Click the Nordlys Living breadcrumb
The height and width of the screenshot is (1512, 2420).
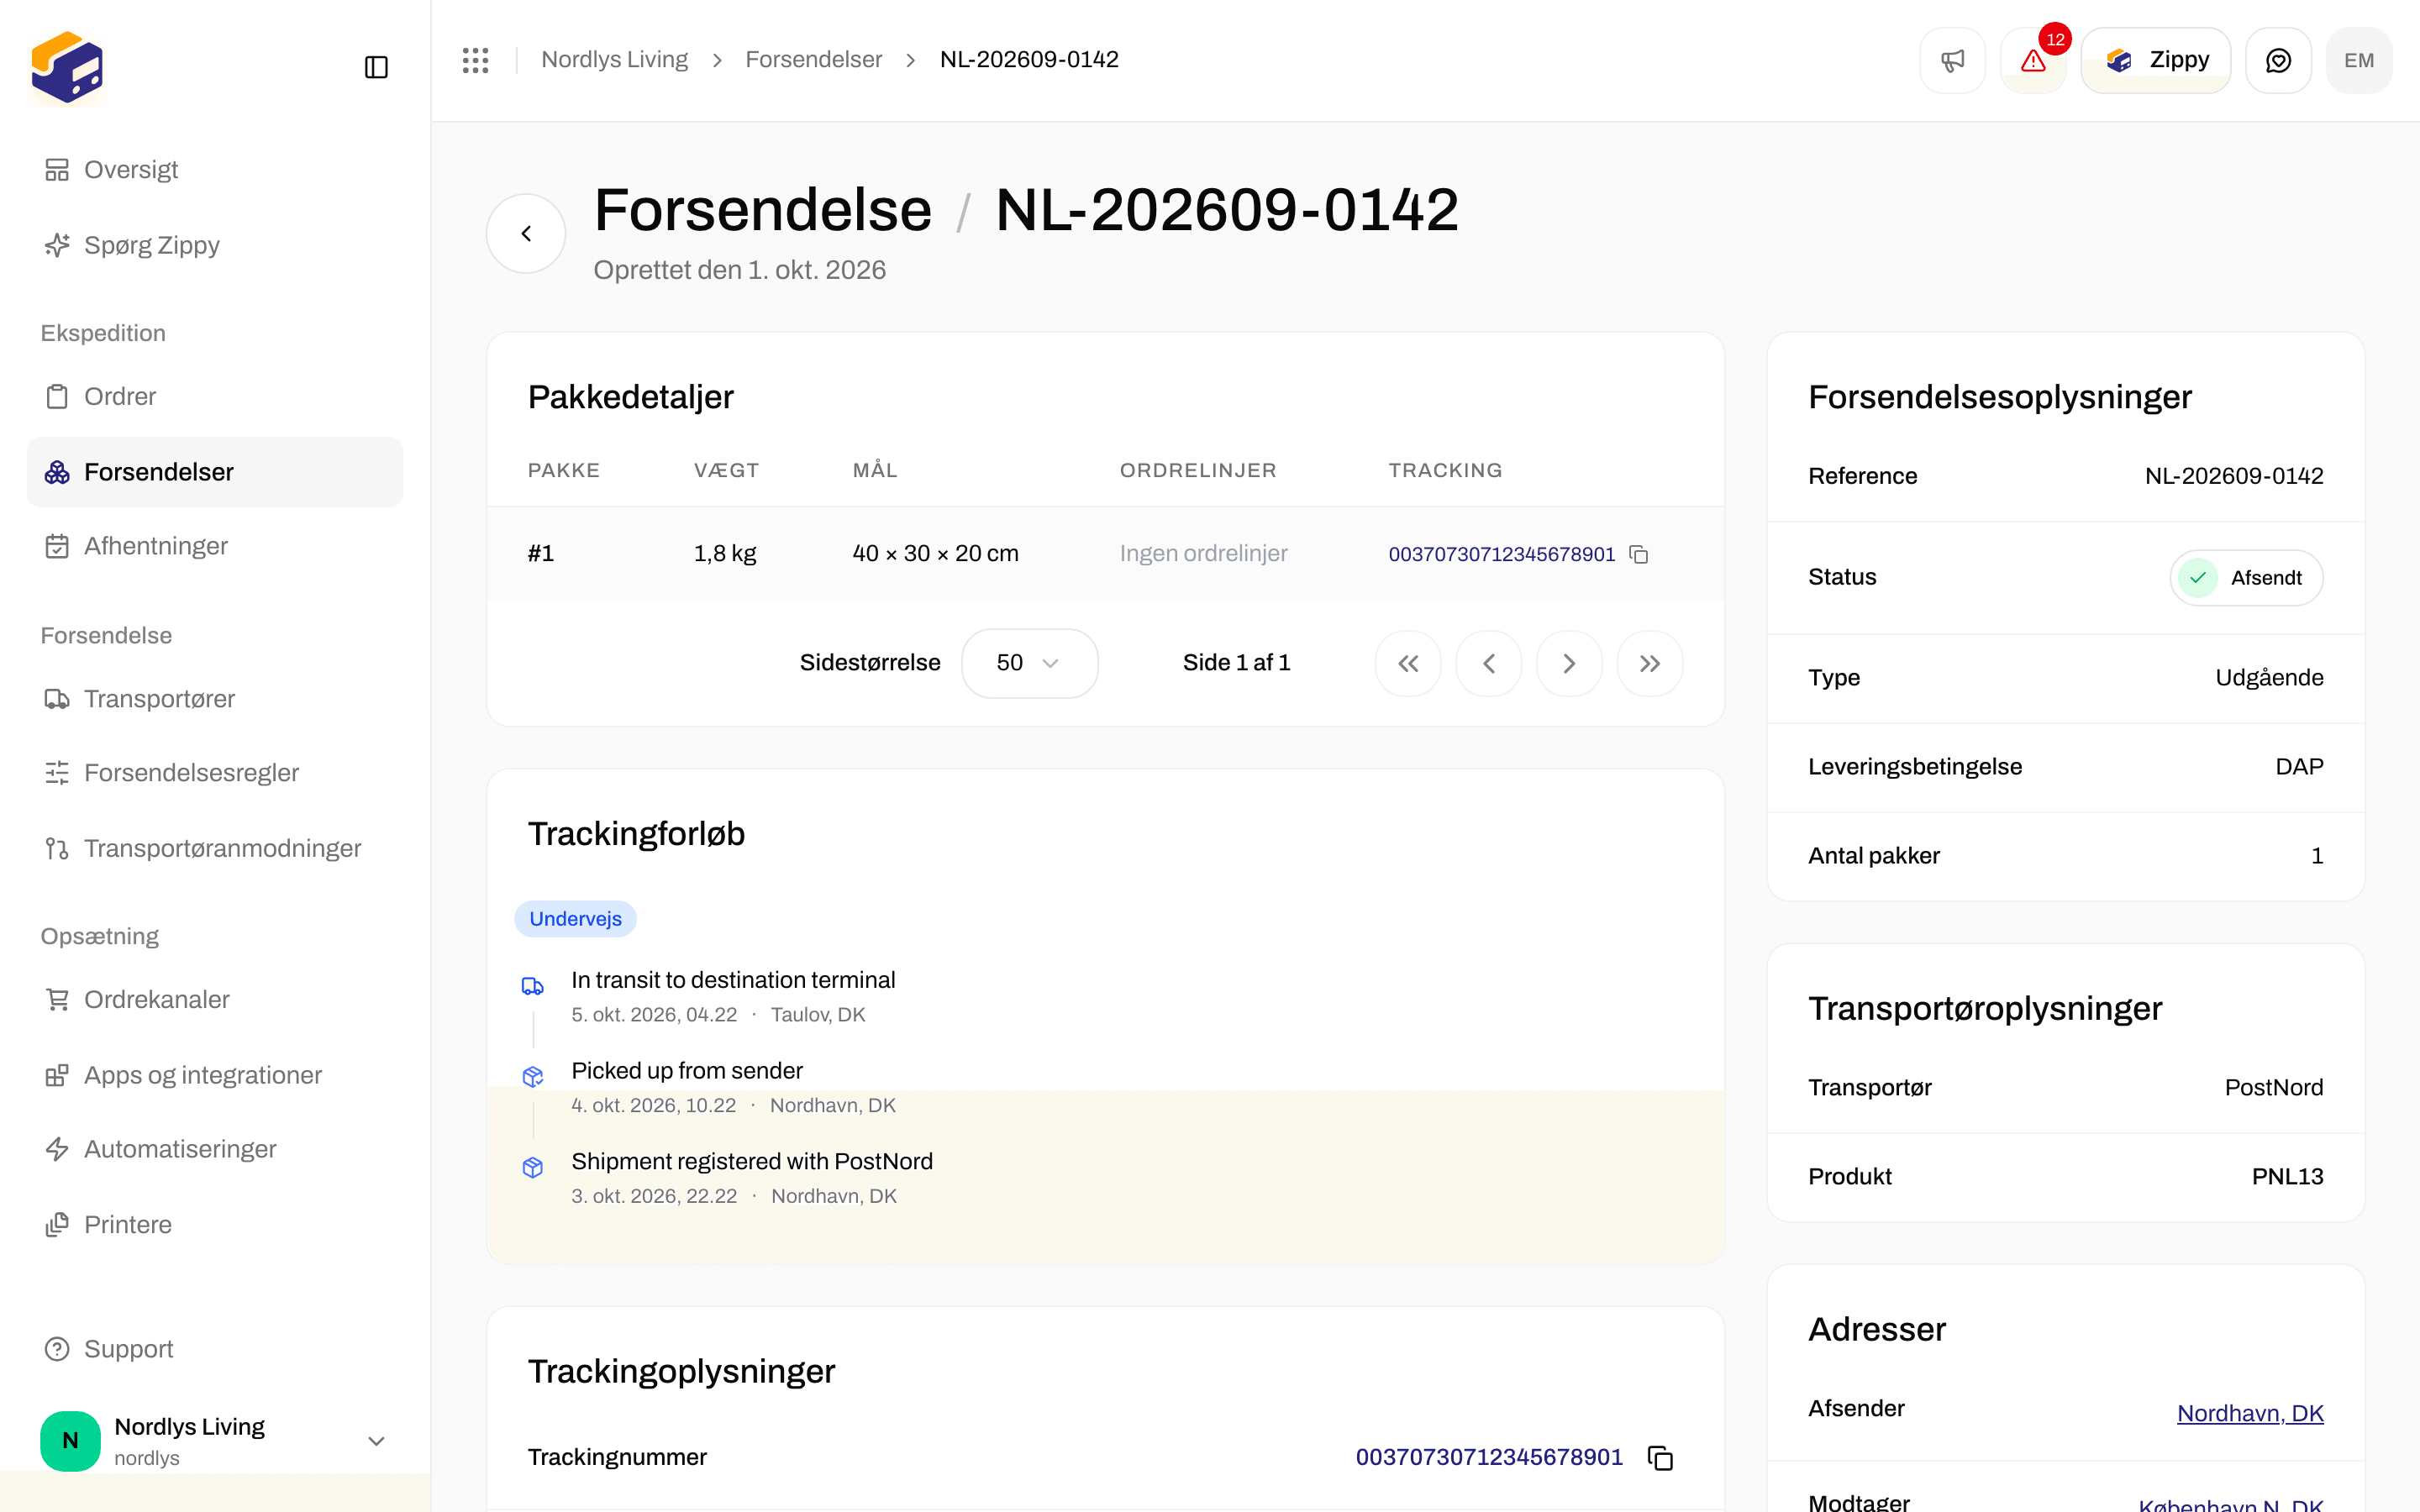click(x=614, y=60)
